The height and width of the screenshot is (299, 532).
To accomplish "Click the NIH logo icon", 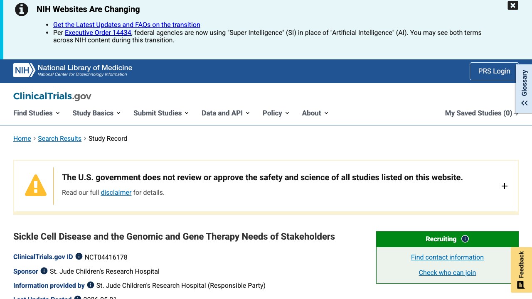I will coord(24,70).
